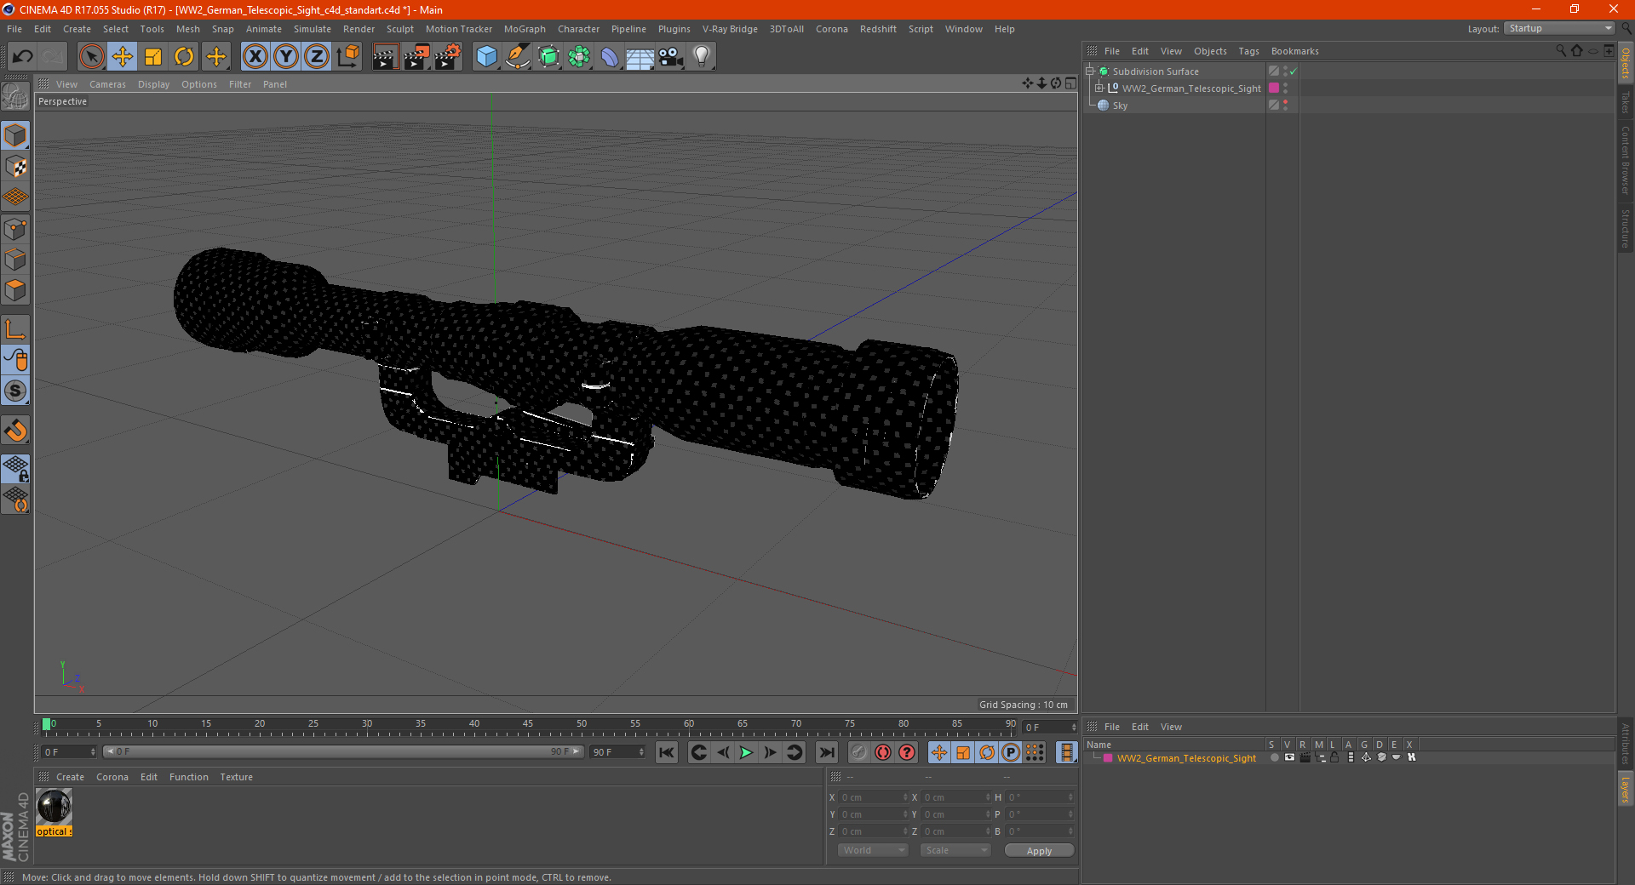Play the animation forward

(746, 752)
